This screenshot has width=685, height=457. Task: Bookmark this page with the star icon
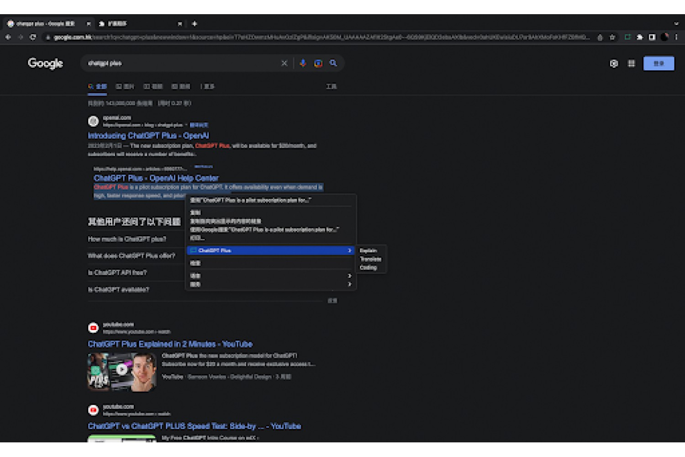tap(612, 37)
